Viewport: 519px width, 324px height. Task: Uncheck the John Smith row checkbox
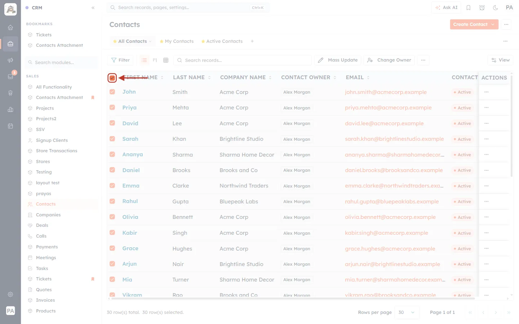(x=112, y=92)
